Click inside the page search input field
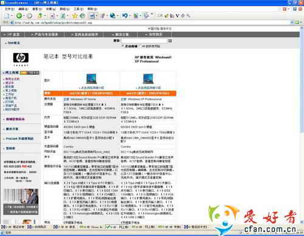The width and height of the screenshot is (304, 236). point(144,41)
